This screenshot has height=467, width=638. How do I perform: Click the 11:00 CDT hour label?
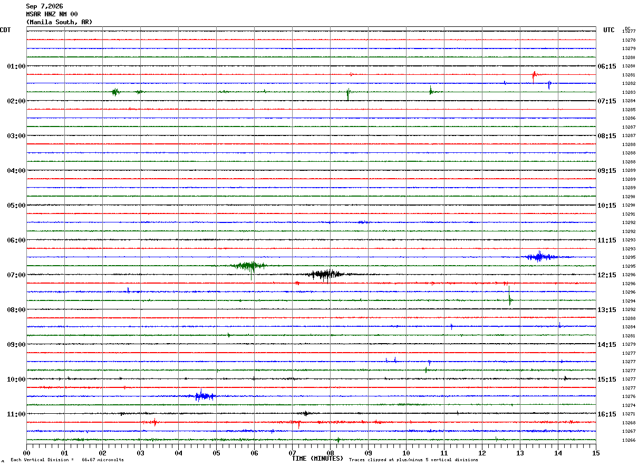tap(16, 414)
